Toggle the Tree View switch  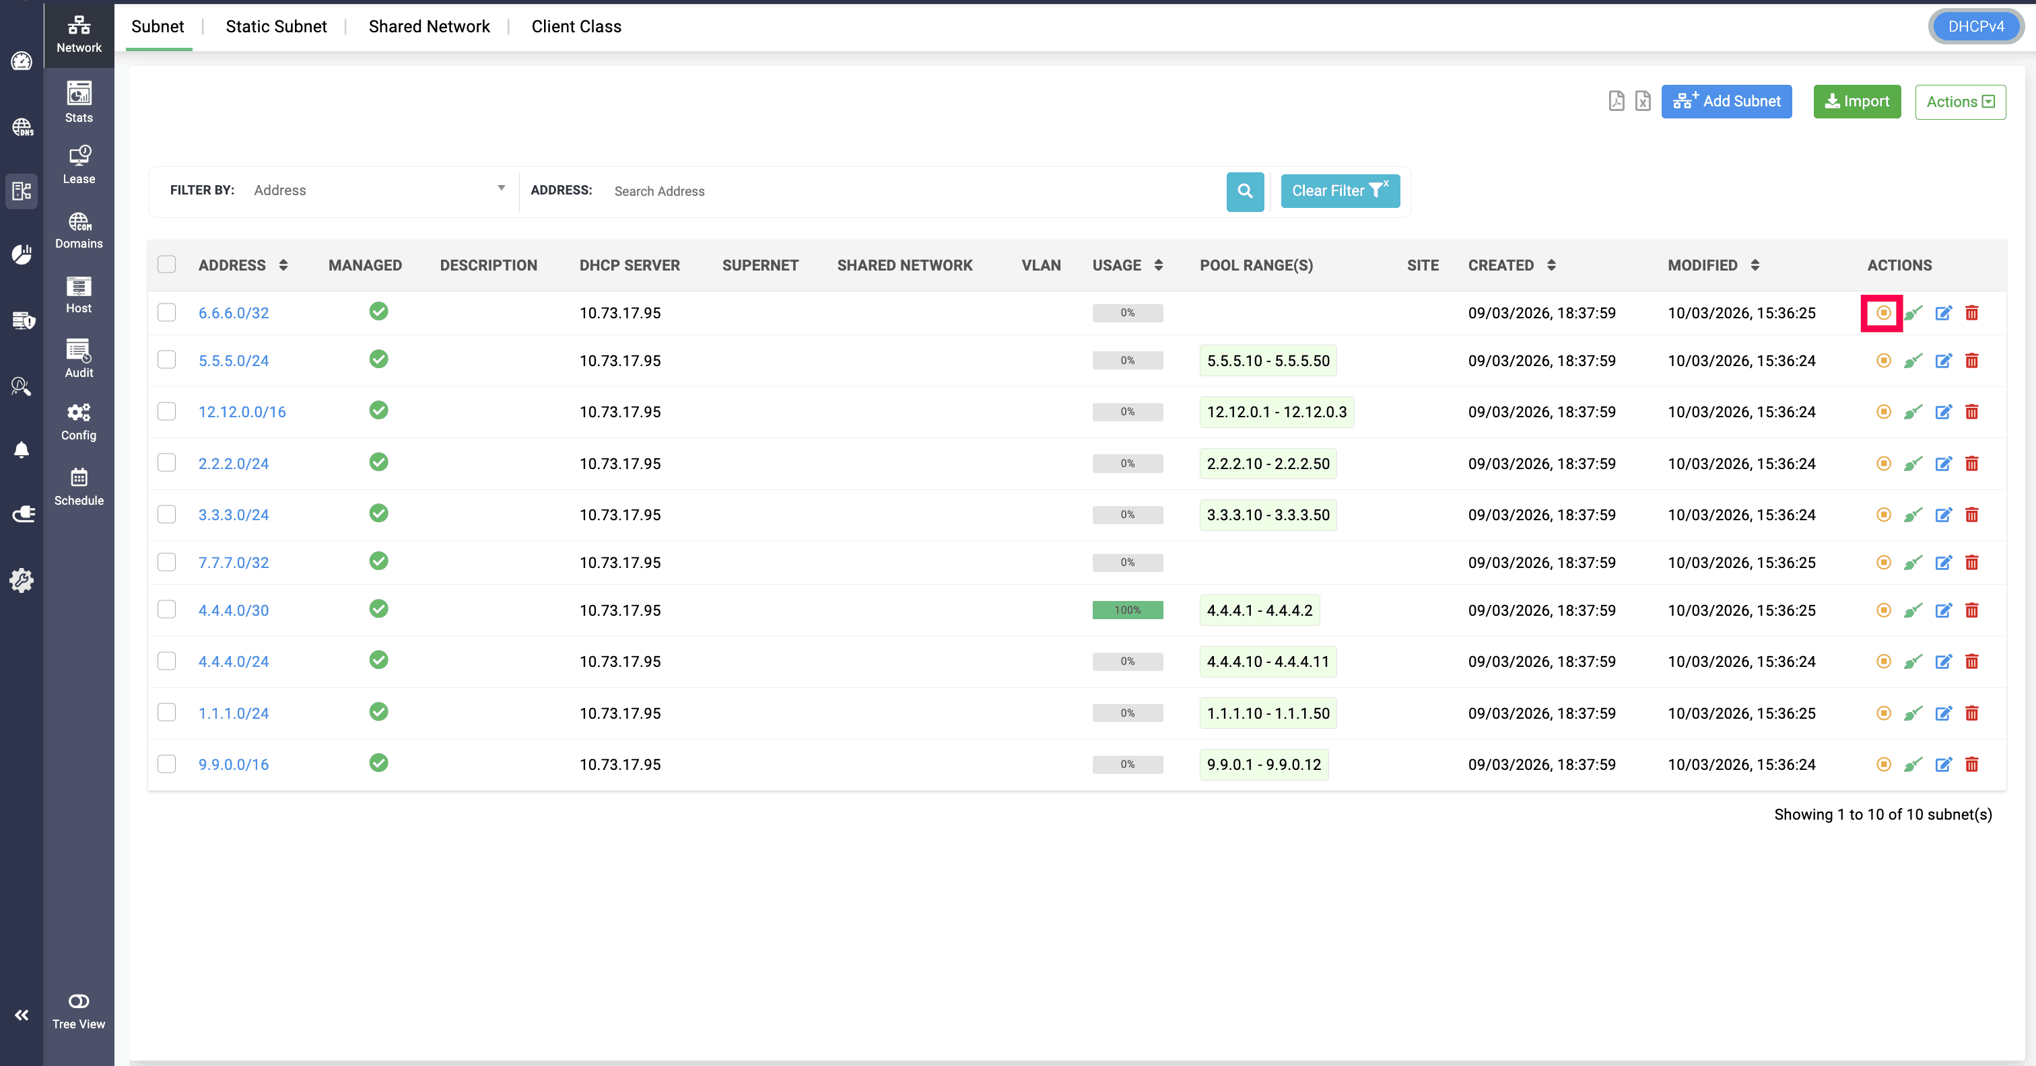(78, 1001)
